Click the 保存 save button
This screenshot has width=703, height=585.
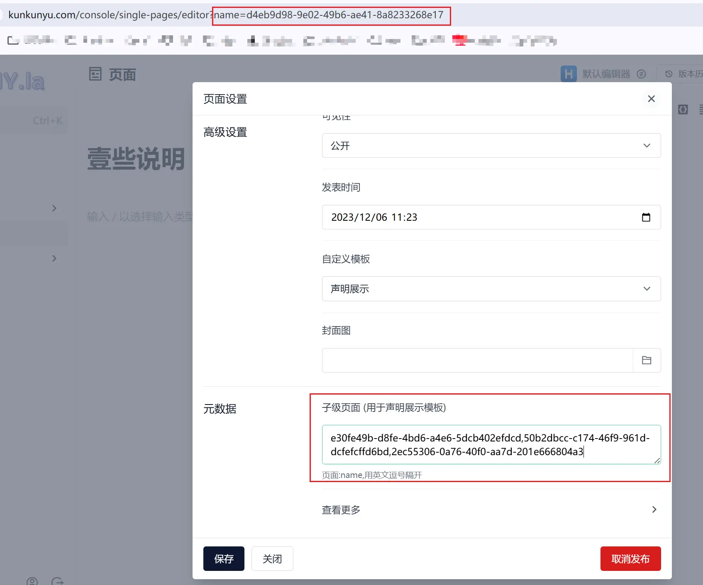click(224, 558)
